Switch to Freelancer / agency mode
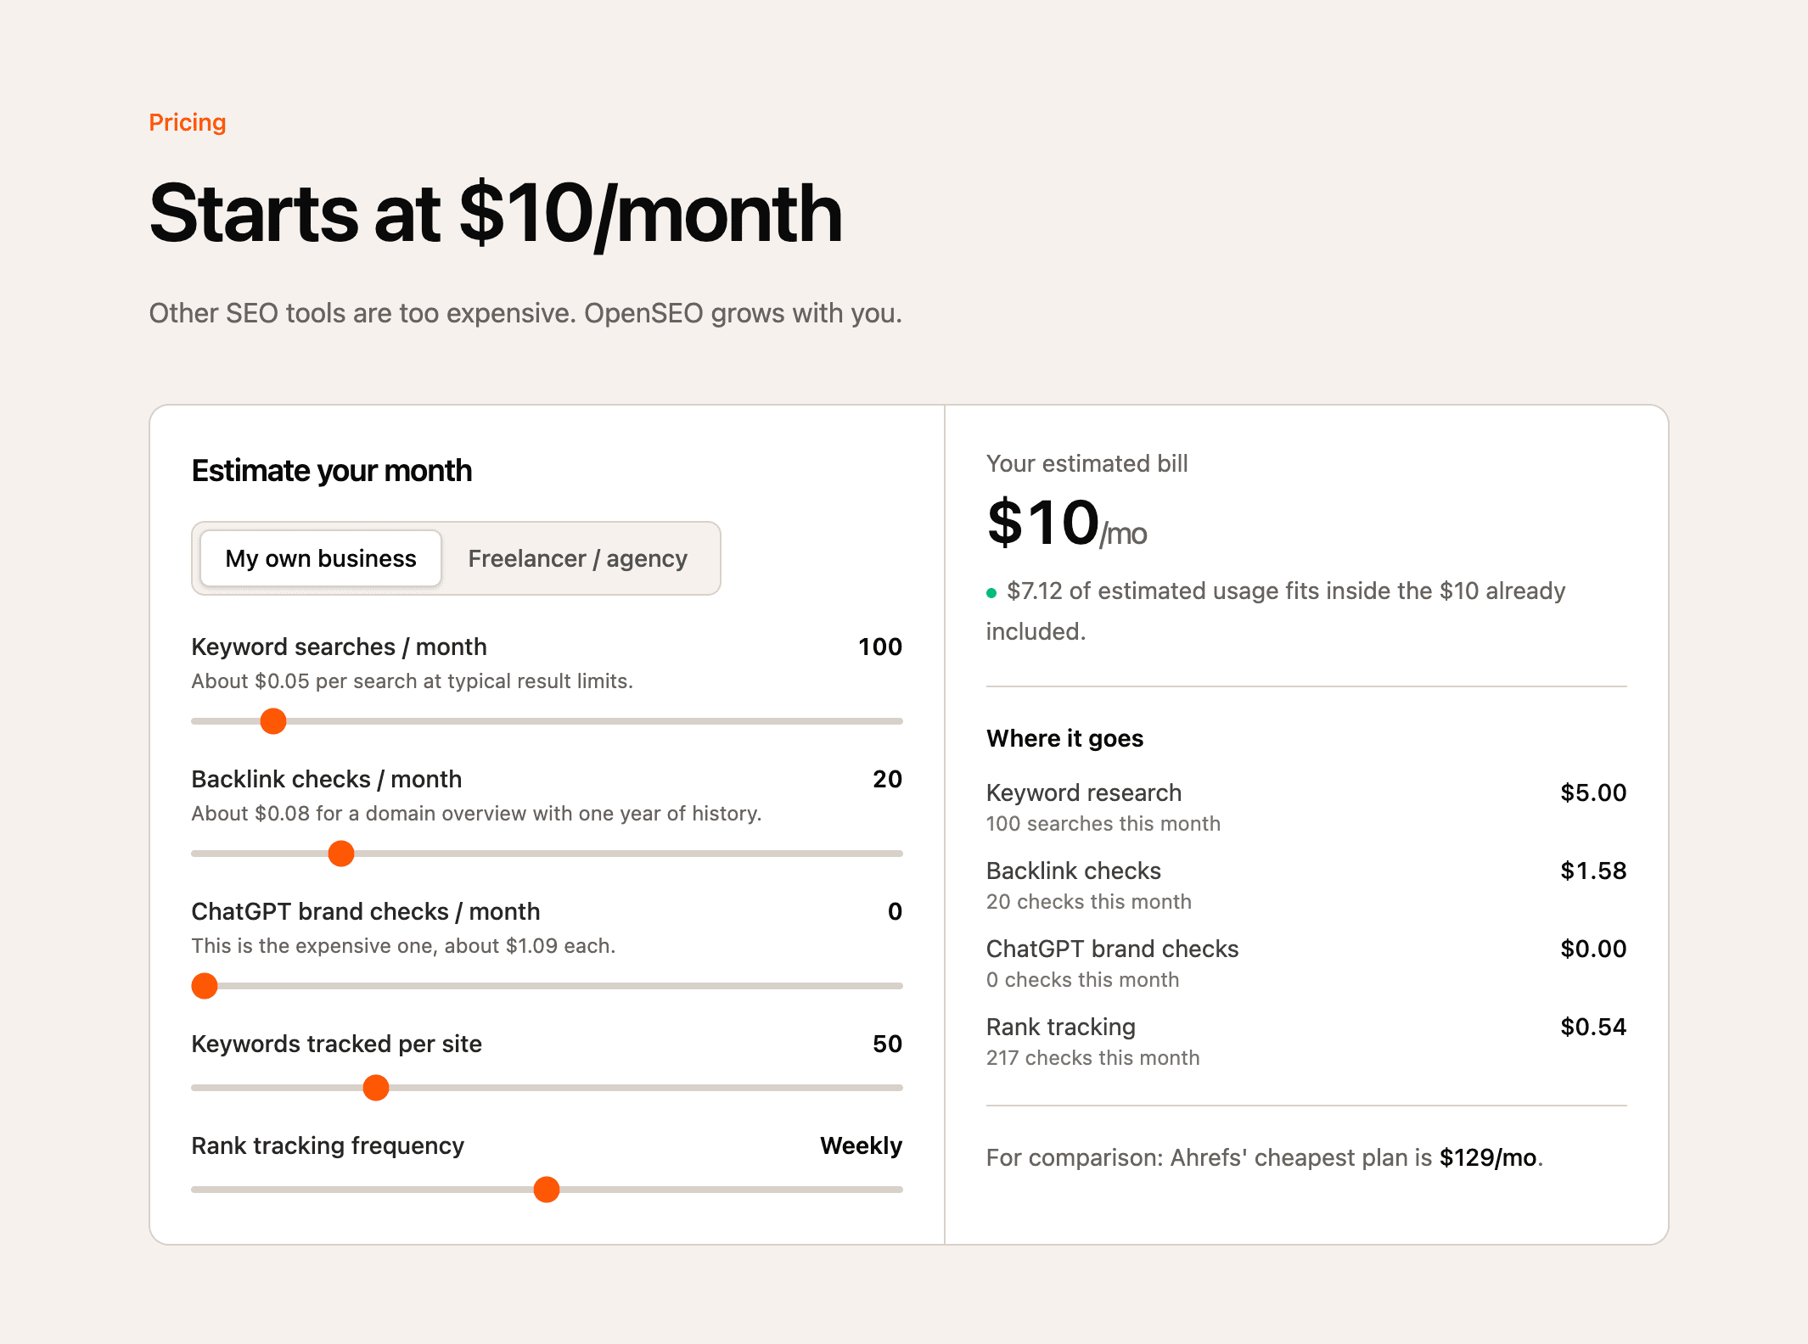The height and width of the screenshot is (1344, 1808). [577, 558]
